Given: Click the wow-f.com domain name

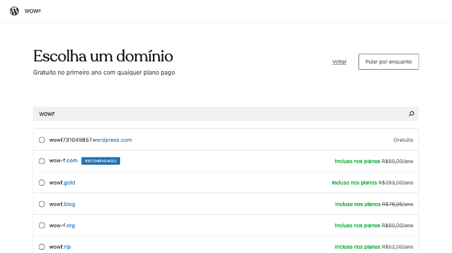Looking at the screenshot, I should [x=63, y=160].
